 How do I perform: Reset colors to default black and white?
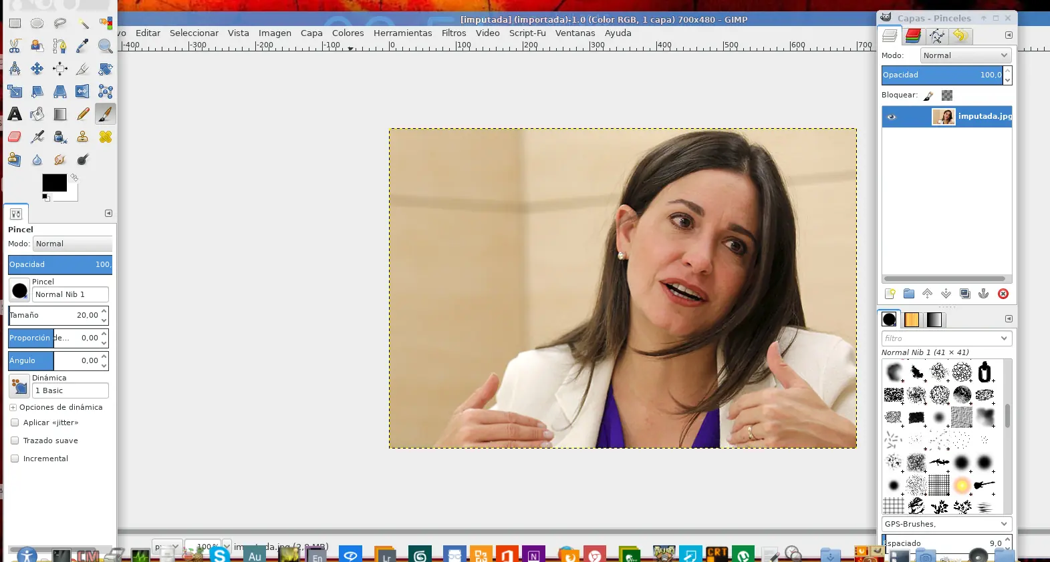click(45, 198)
